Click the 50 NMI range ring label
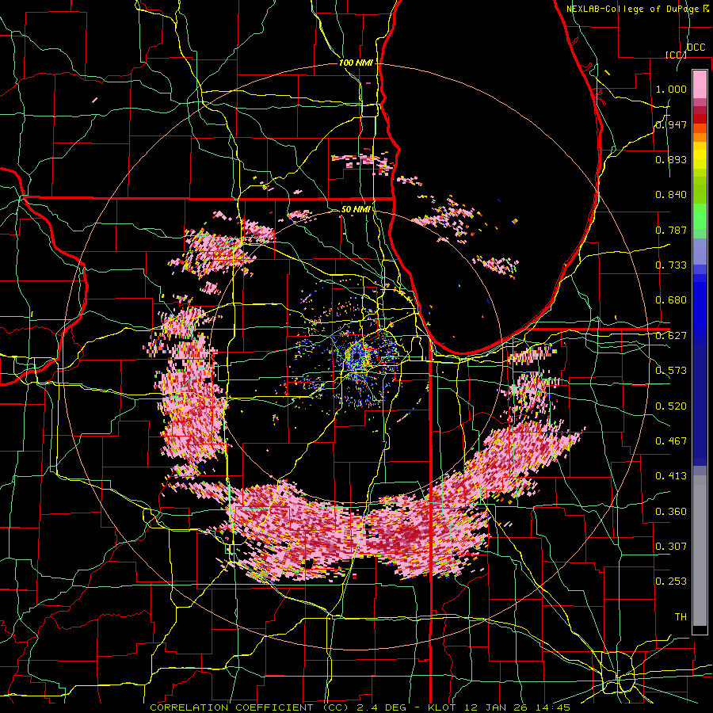Viewport: 713px width, 713px height. 355,209
